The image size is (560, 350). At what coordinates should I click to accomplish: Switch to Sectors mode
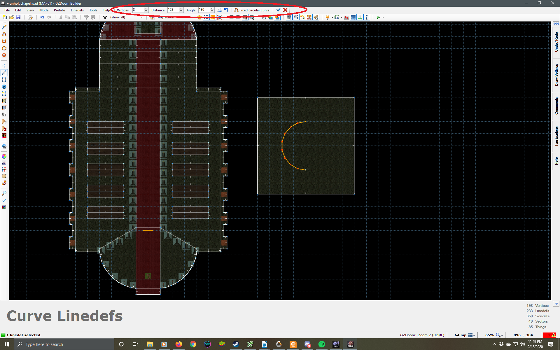coord(4,80)
